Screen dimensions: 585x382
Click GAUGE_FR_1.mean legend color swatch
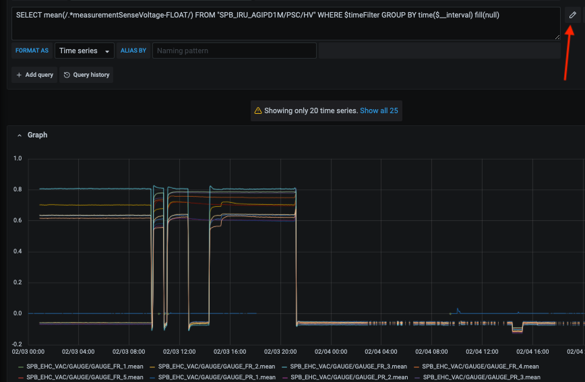click(21, 367)
